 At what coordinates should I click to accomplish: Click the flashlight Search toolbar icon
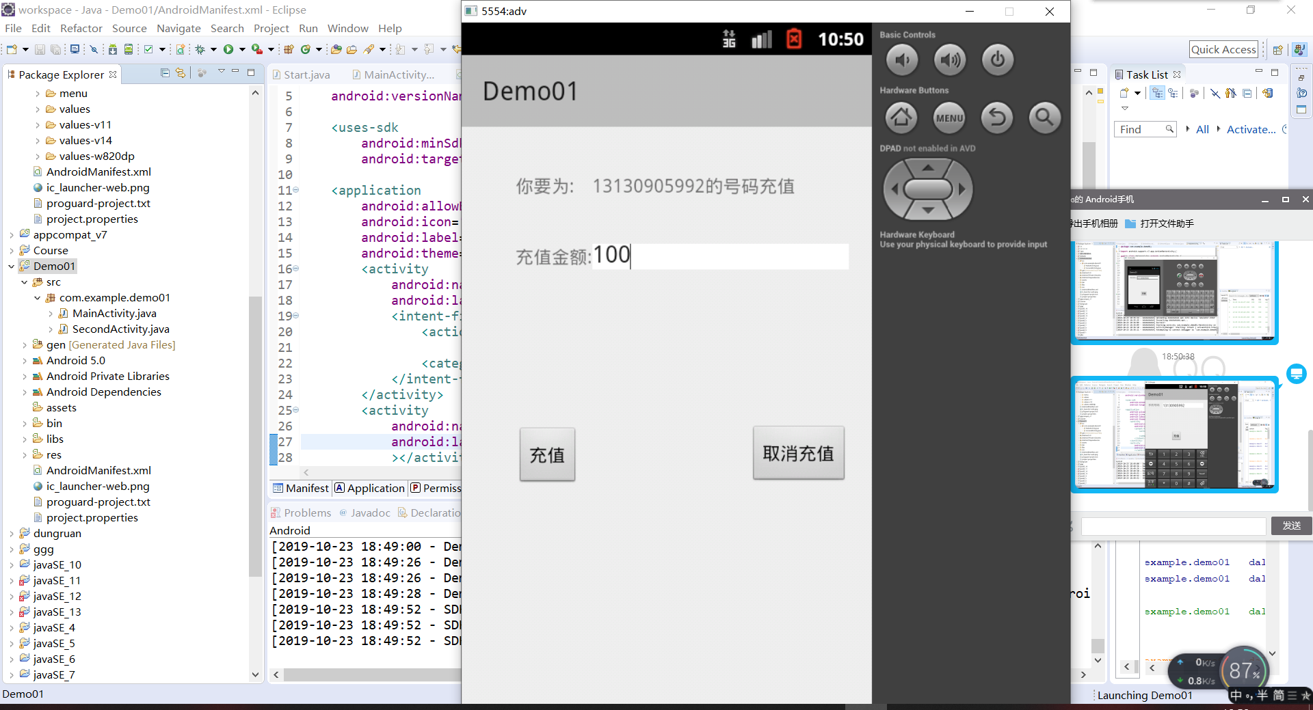(369, 49)
